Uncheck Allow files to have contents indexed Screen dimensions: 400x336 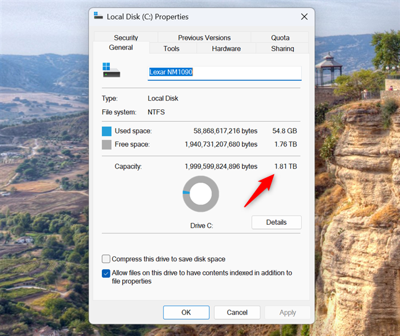coord(106,273)
